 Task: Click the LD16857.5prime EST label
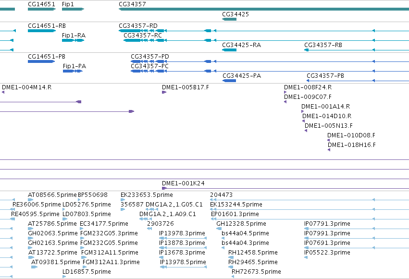[x=87, y=272]
